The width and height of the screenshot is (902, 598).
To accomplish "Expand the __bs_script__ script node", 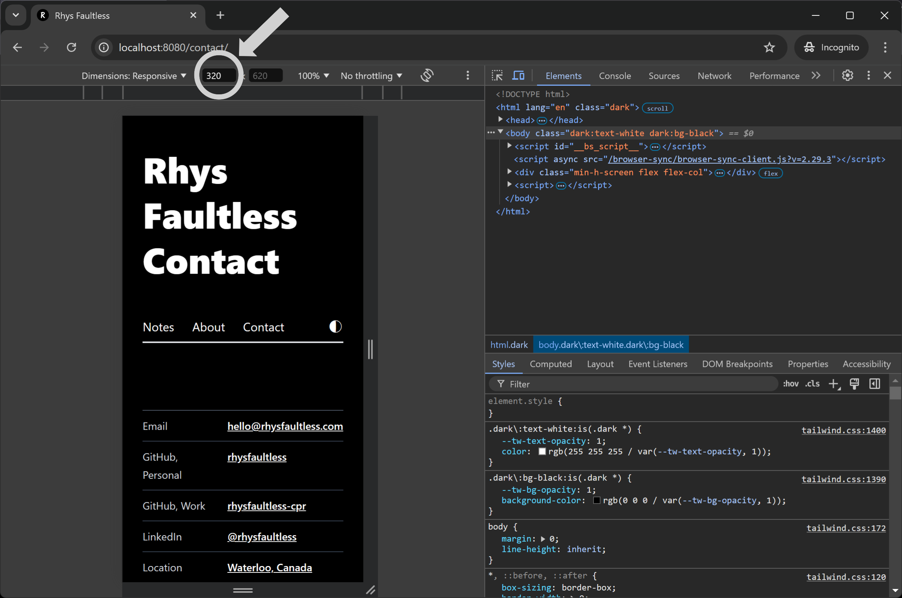I will 509,145.
